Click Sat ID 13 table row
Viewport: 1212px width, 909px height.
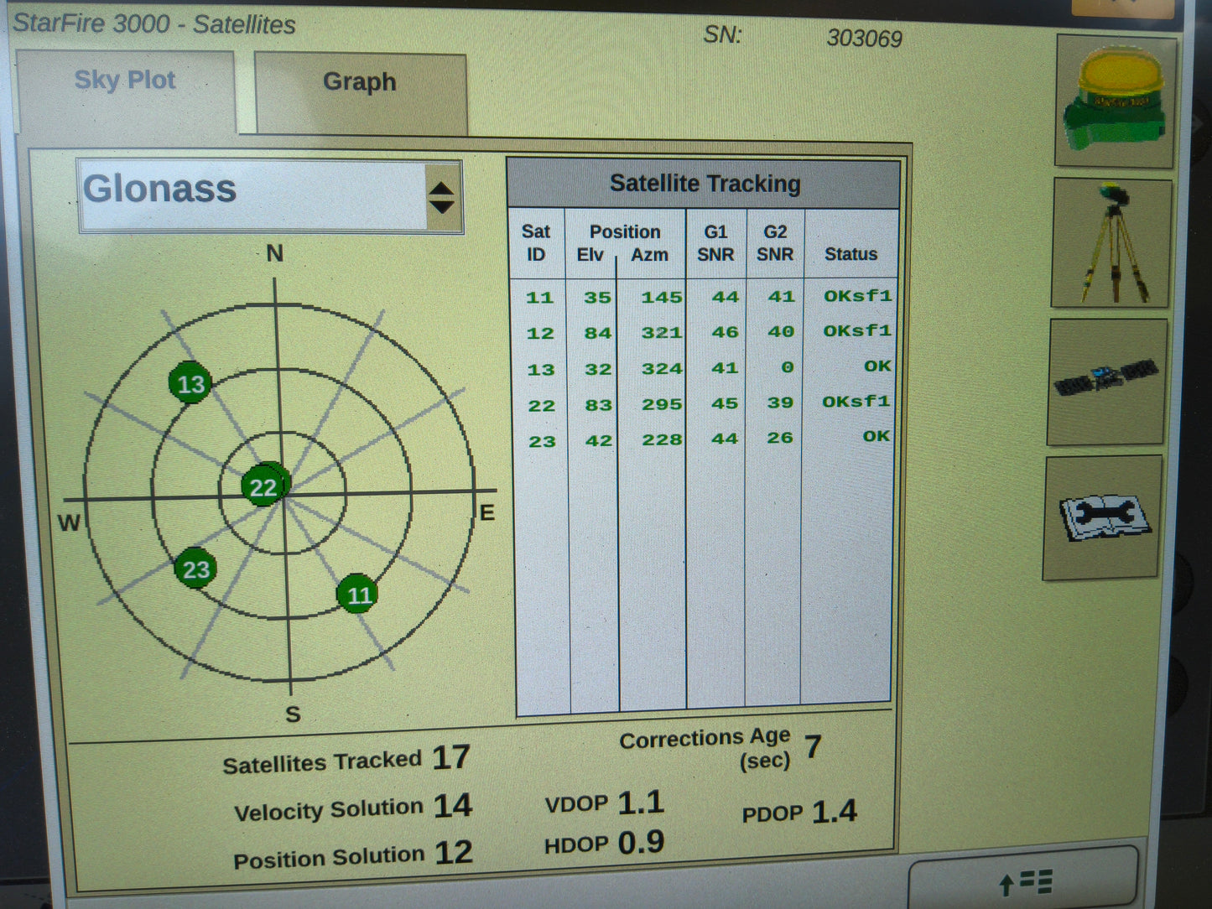tap(705, 368)
